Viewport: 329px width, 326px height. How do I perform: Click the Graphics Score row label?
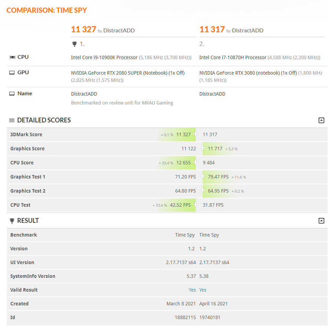tap(27, 149)
